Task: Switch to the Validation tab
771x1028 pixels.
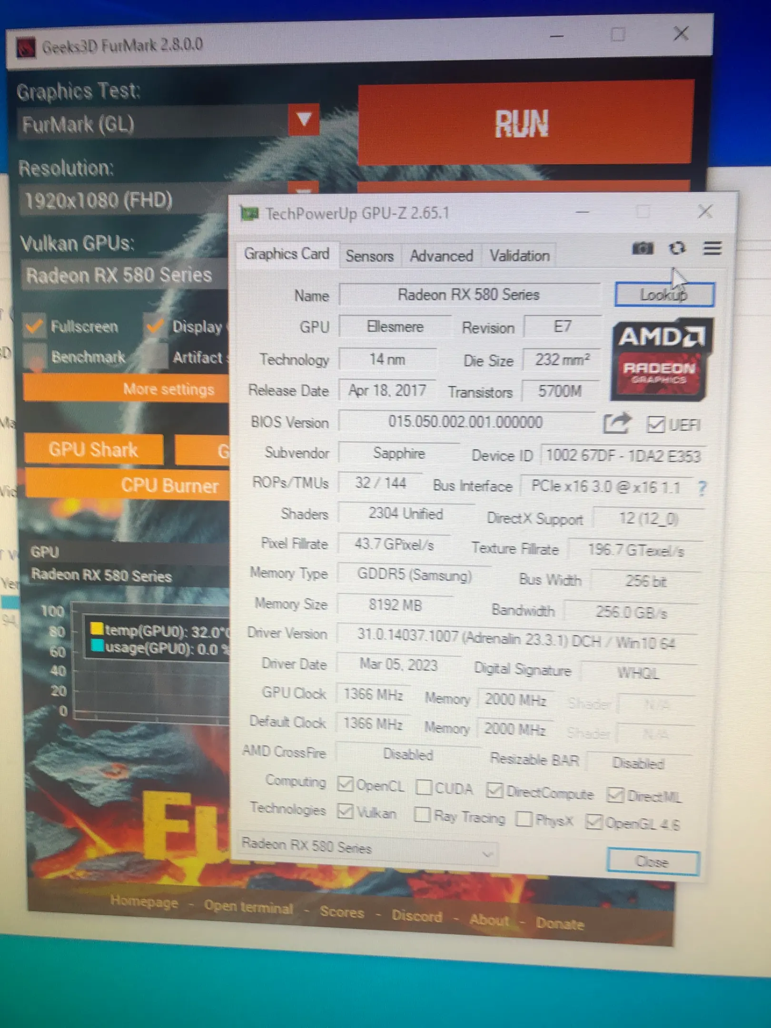Action: point(520,256)
